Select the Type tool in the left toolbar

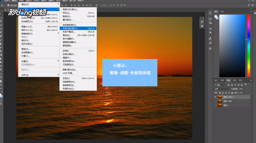click(x=1, y=70)
